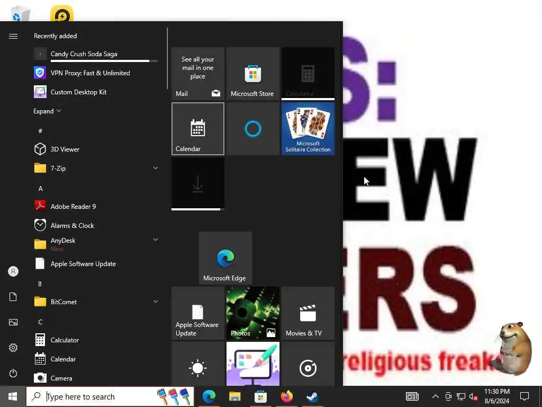The width and height of the screenshot is (542, 407).
Task: Open News and interests taskbar icon
Action: click(412, 396)
